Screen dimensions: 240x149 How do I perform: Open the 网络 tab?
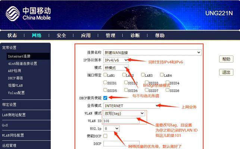37,35
